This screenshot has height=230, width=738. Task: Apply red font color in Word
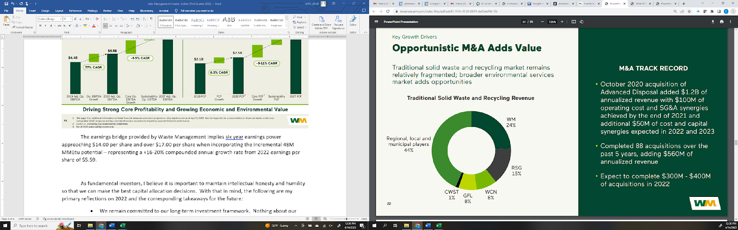coord(94,26)
